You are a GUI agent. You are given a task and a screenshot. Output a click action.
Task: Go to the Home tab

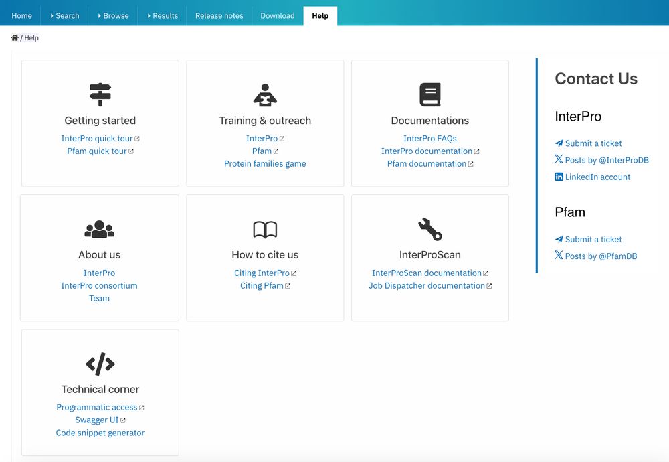(22, 16)
